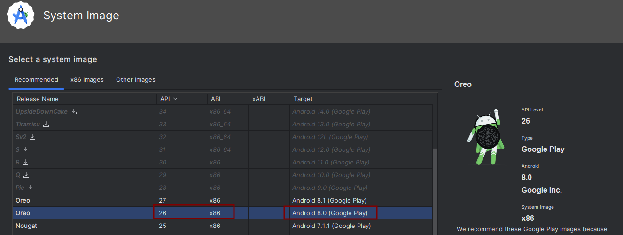Sort by the API column dropdown arrow

(x=175, y=99)
